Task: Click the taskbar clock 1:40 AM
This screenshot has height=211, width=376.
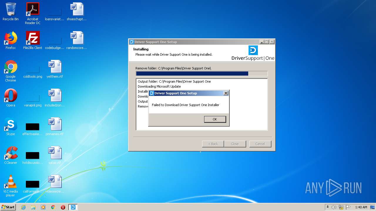Action: pos(361,207)
